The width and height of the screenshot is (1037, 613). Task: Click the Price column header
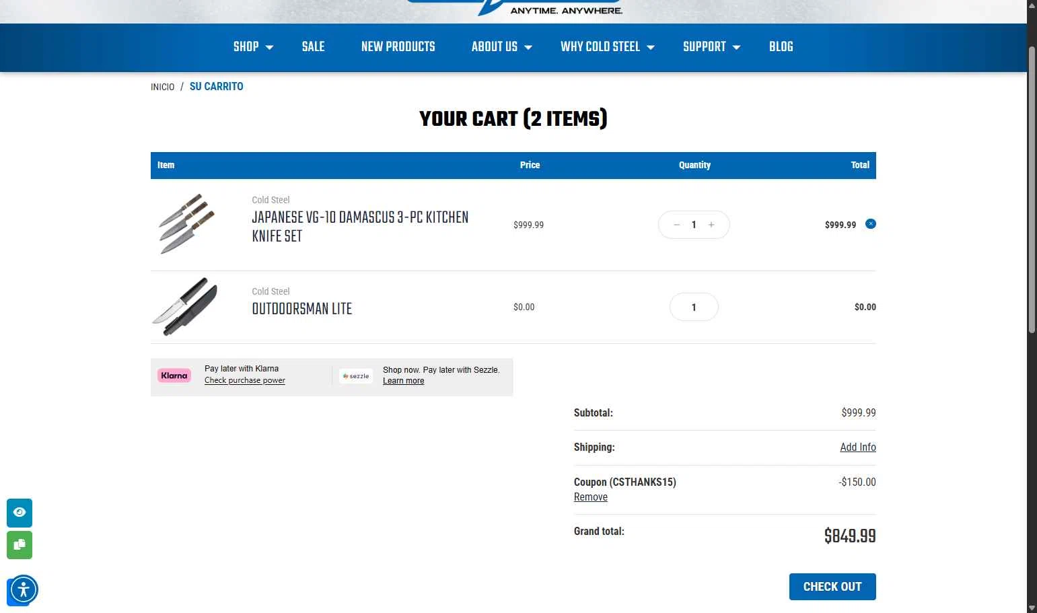click(x=530, y=165)
